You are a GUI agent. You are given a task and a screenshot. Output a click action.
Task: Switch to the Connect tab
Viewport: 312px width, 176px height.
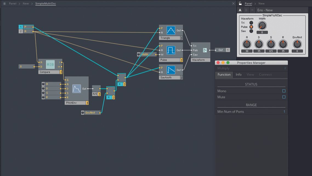pos(265,74)
